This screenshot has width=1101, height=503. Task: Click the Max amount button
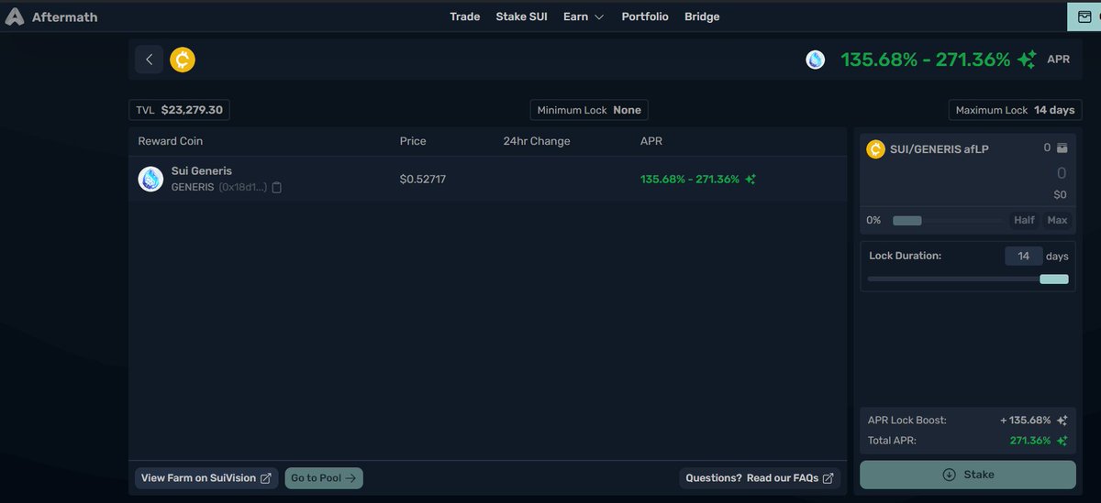click(1057, 220)
